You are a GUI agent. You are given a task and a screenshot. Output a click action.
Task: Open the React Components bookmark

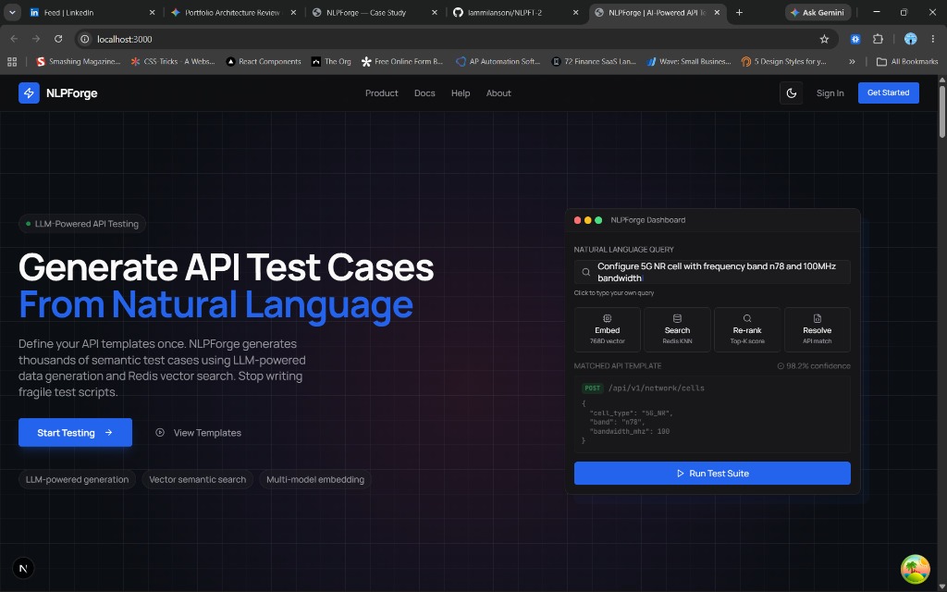click(x=264, y=62)
